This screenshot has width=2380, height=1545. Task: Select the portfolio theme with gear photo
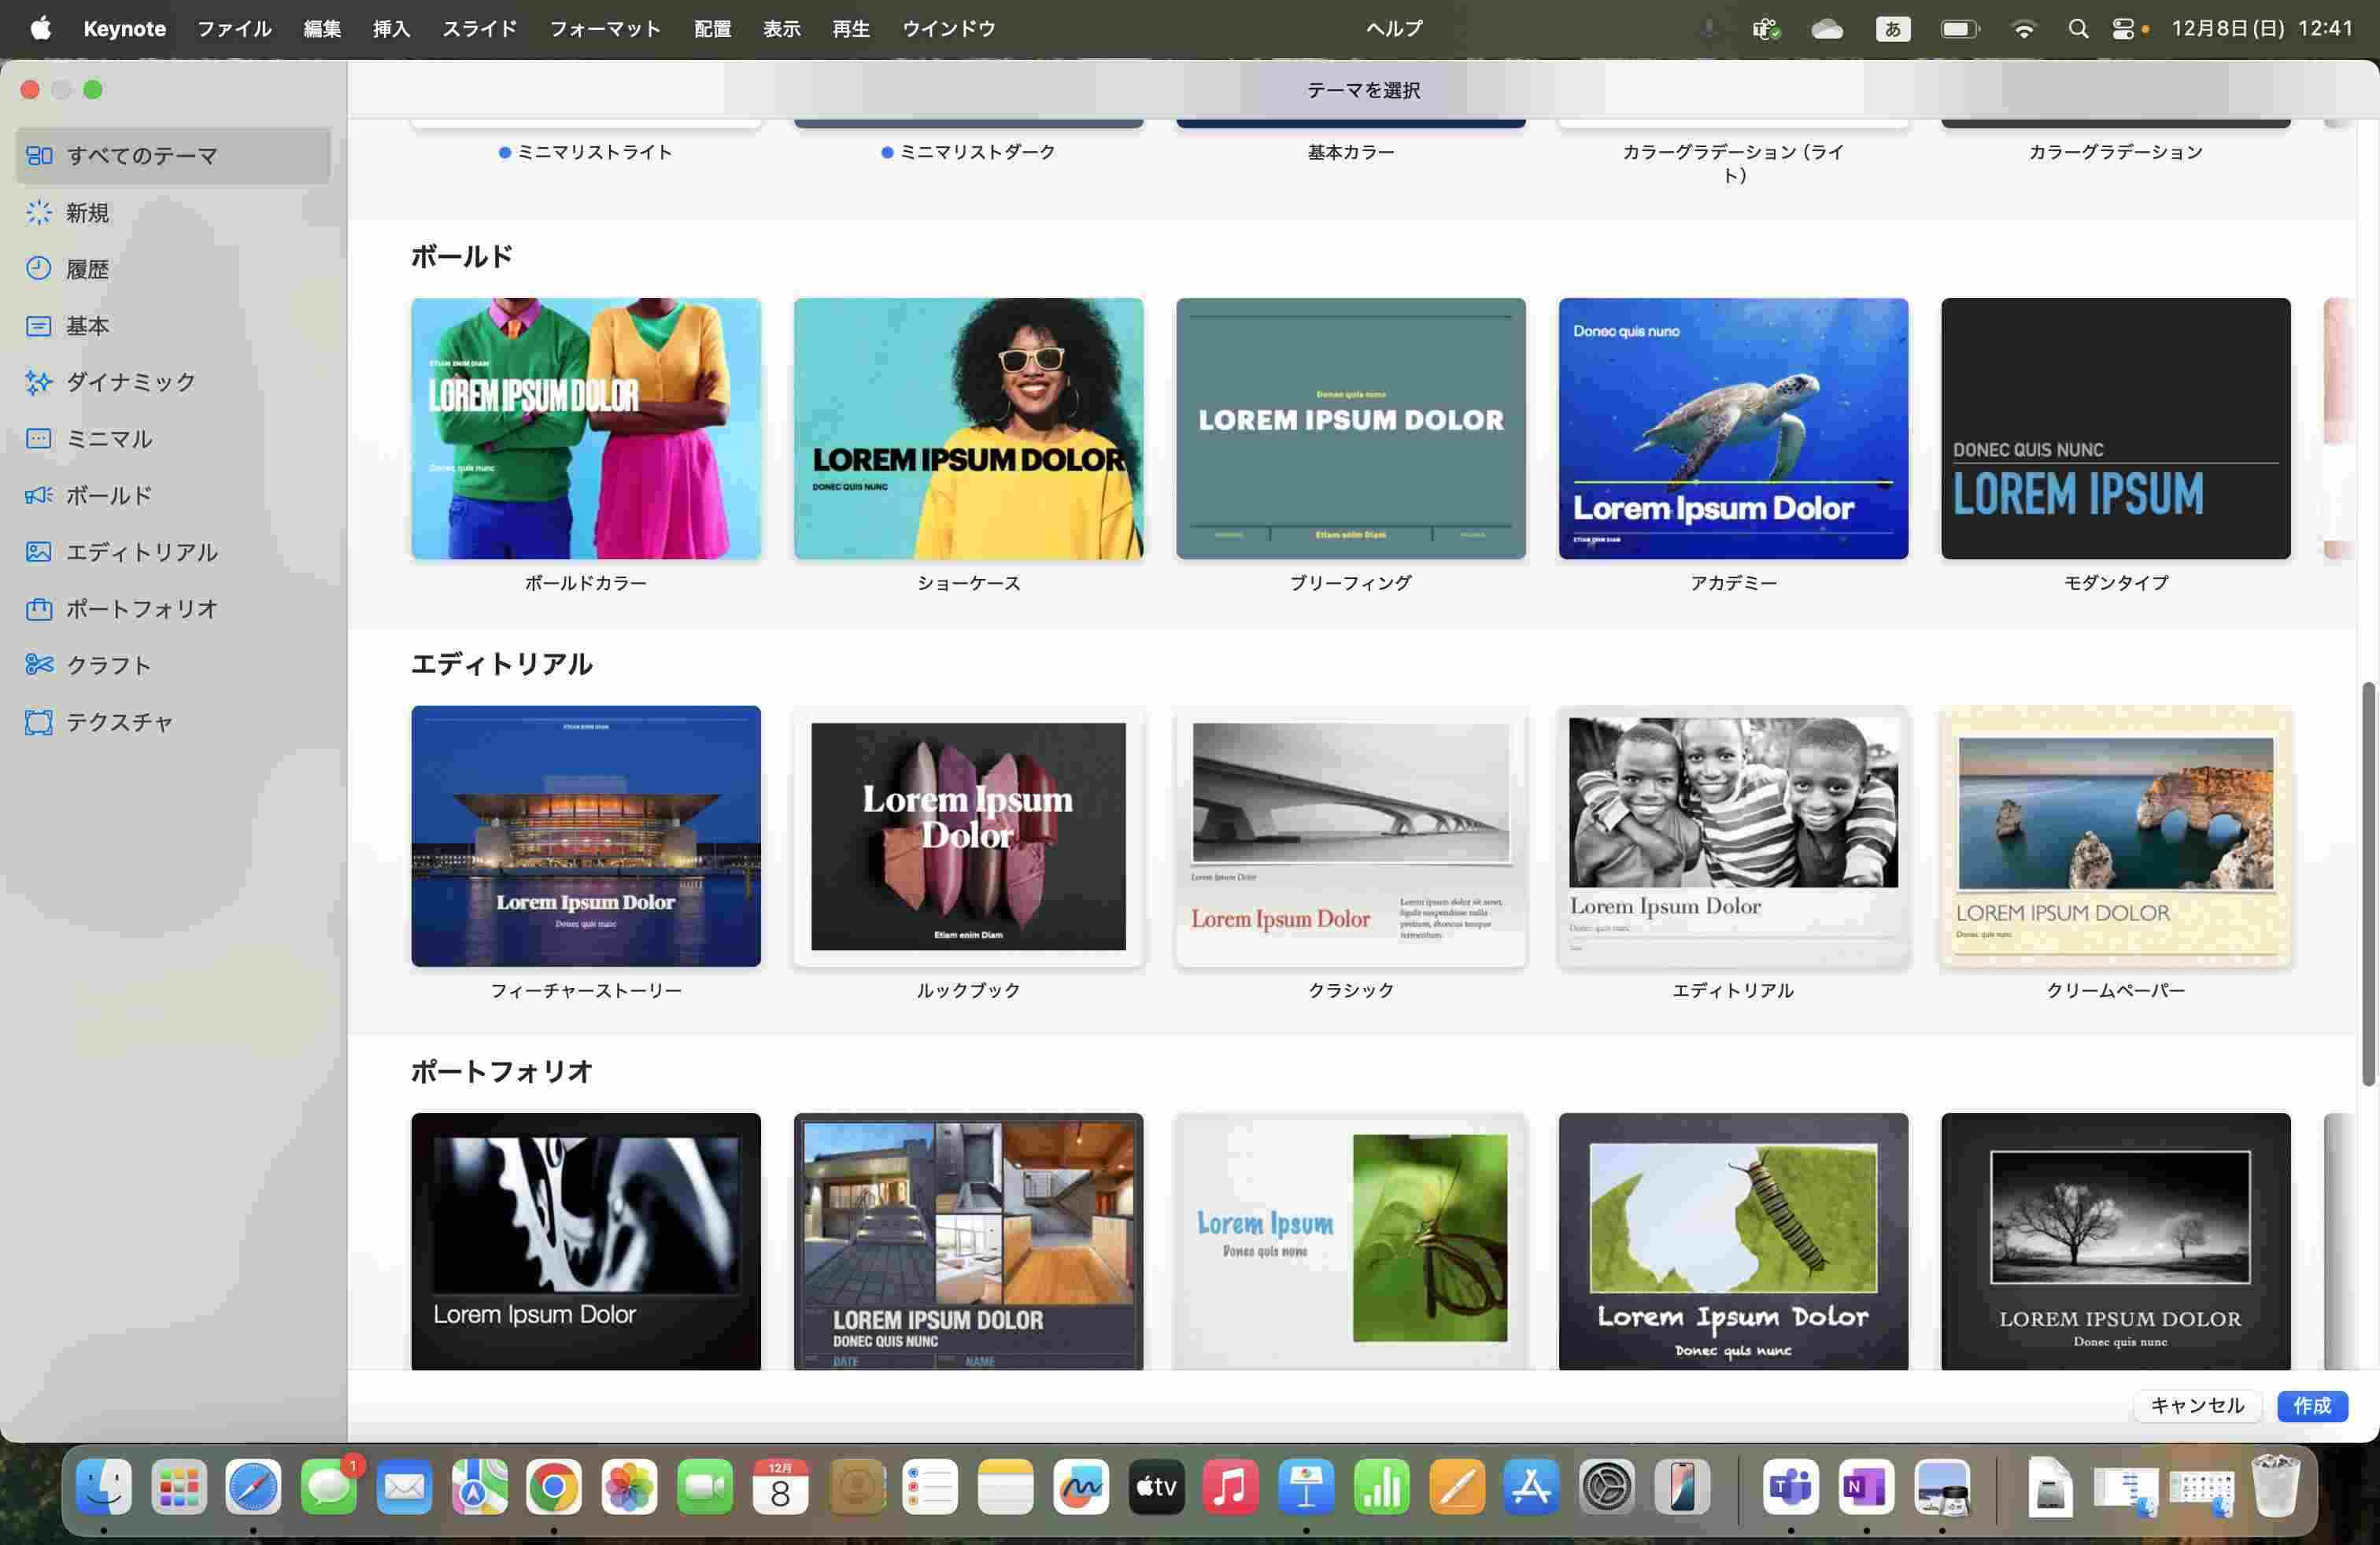pos(586,1241)
